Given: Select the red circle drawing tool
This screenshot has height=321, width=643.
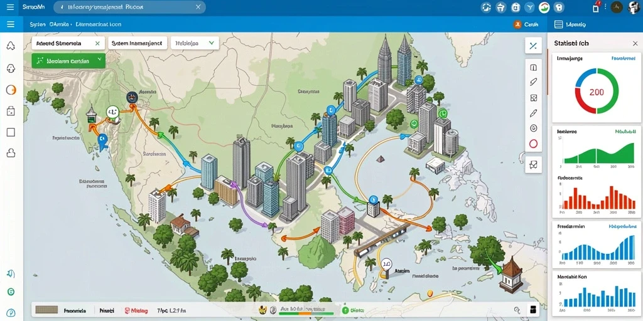Looking at the screenshot, I should (x=534, y=144).
